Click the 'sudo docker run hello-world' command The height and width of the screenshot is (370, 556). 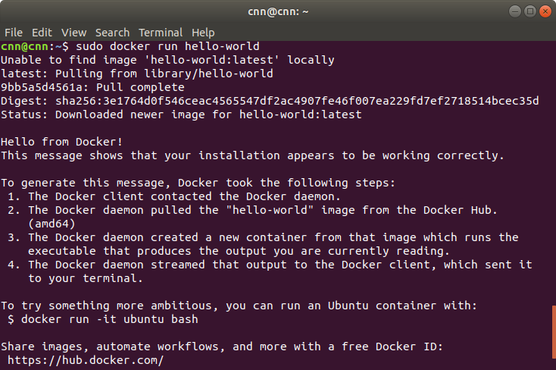167,46
